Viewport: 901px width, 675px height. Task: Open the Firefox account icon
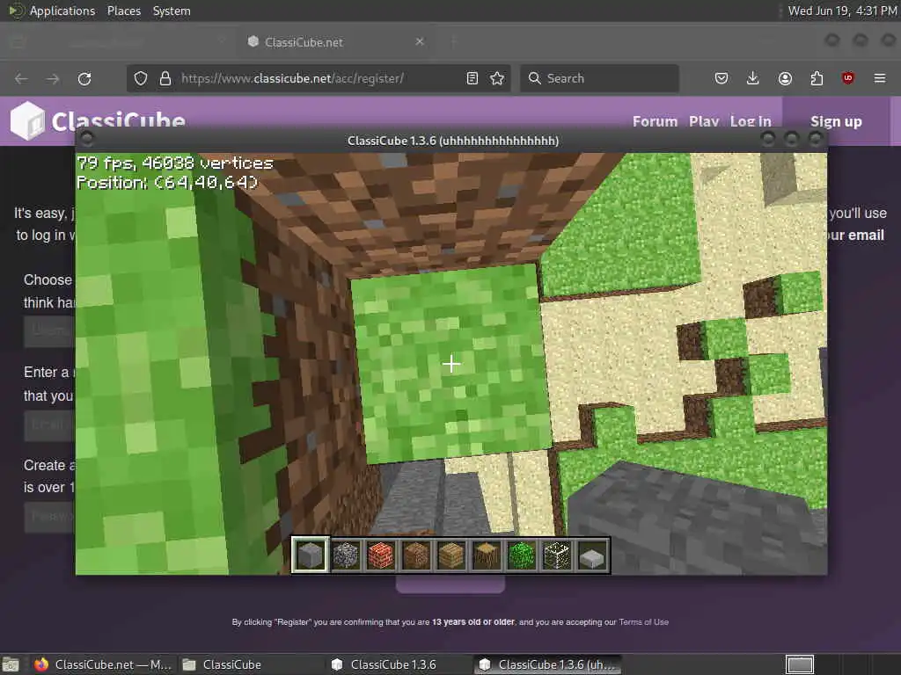(x=785, y=78)
